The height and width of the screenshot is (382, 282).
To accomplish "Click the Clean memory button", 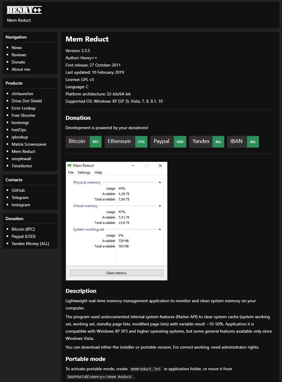I will [117, 273].
